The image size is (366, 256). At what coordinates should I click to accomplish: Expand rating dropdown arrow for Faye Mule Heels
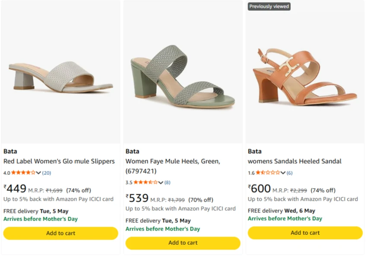[x=161, y=183]
